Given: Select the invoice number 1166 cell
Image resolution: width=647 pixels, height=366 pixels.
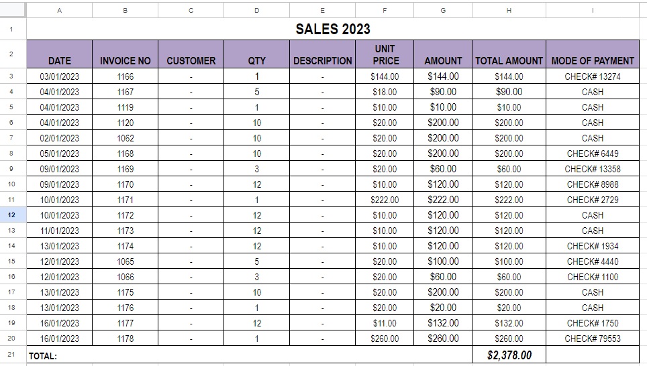Looking at the screenshot, I should coord(125,76).
